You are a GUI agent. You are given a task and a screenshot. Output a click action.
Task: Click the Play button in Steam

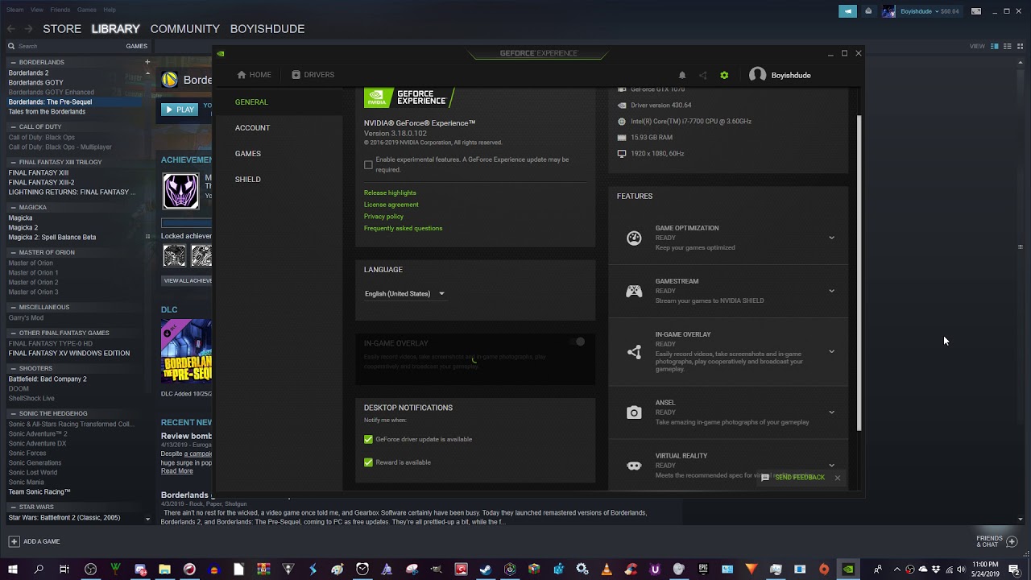tap(179, 110)
